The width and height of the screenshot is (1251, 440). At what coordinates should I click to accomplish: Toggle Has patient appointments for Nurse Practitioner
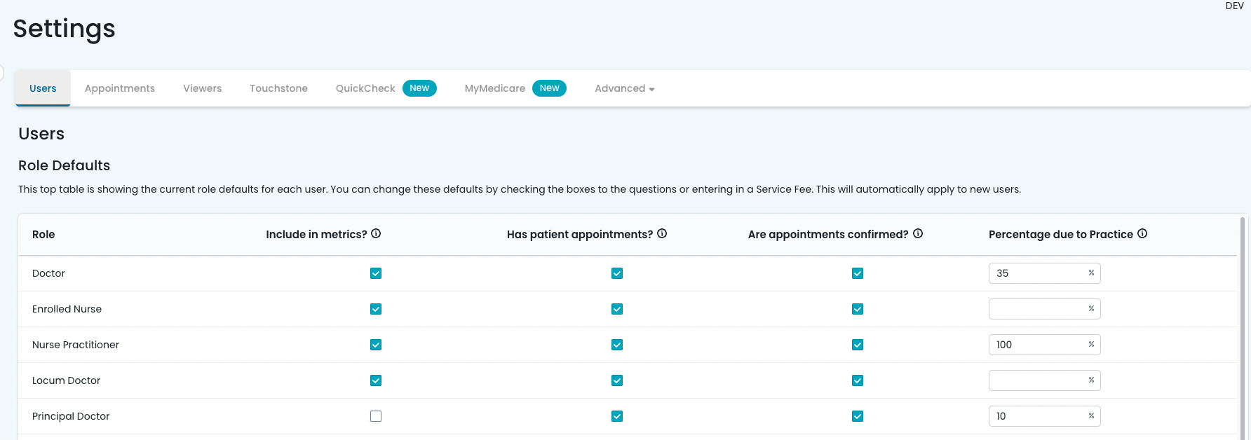point(617,345)
